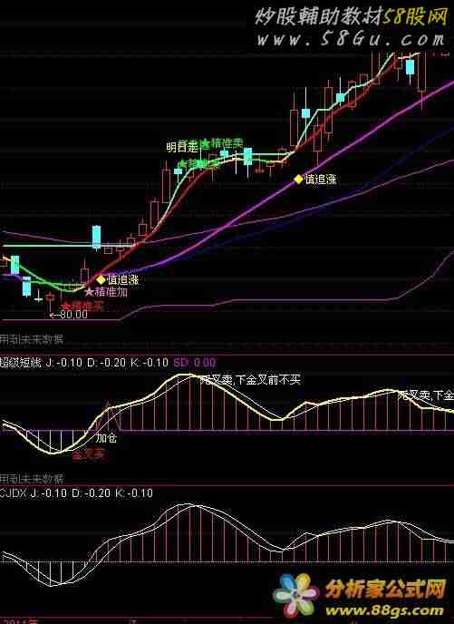Screen dimensions: 454x624
Task: Click the cyan candle near 90.00 low
Action: pyautogui.click(x=26, y=287)
